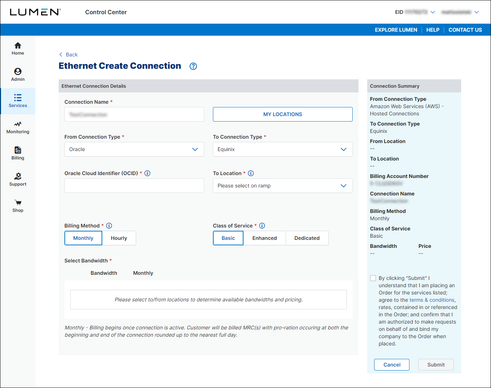
Task: Choose Basic class of service
Action: click(x=228, y=238)
